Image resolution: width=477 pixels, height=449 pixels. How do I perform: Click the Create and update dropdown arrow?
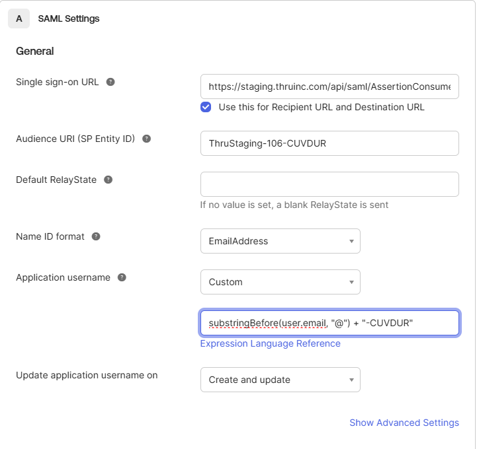351,380
